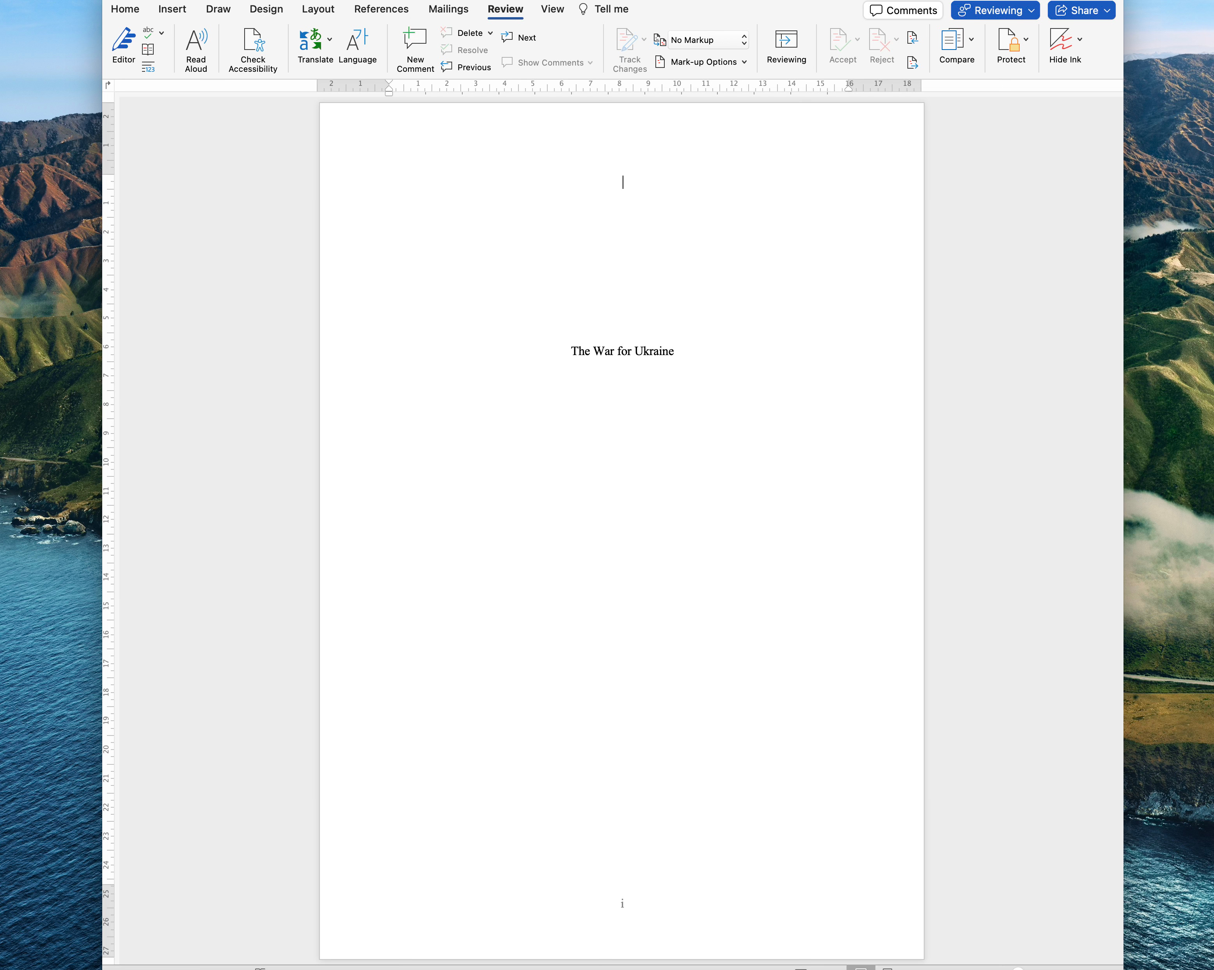Go to previous tracked change icon

pyautogui.click(x=912, y=38)
